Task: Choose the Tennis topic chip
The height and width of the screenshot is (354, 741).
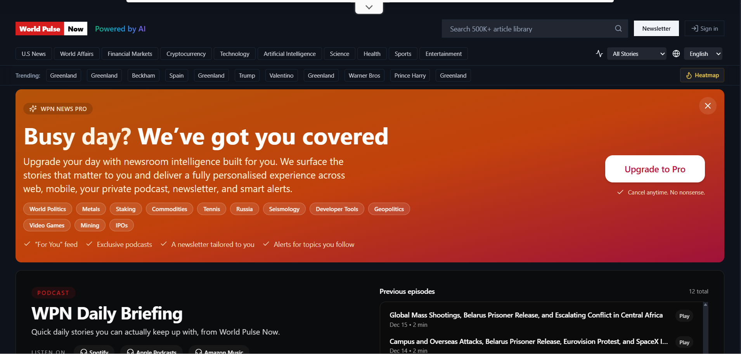Action: coord(211,209)
